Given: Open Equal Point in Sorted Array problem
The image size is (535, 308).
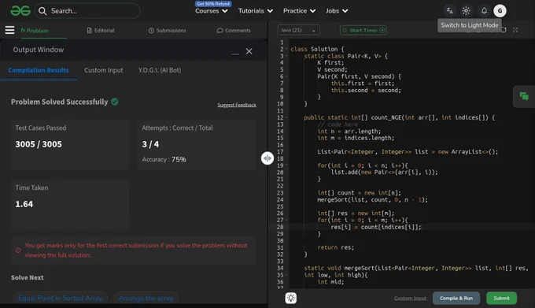Looking at the screenshot, I should [61, 298].
